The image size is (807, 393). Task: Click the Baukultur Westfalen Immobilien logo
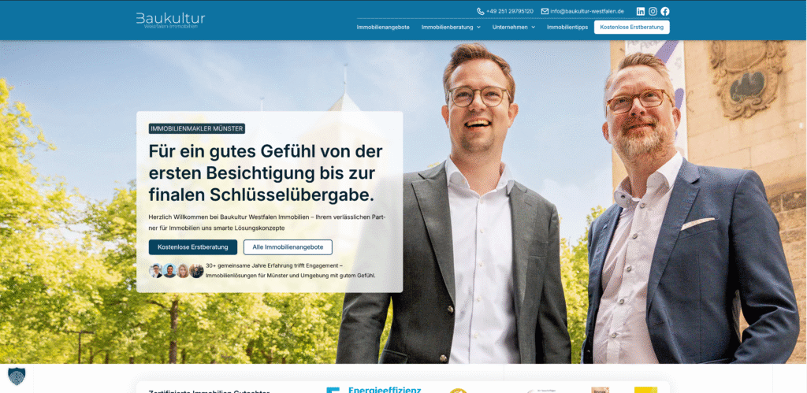click(x=170, y=20)
